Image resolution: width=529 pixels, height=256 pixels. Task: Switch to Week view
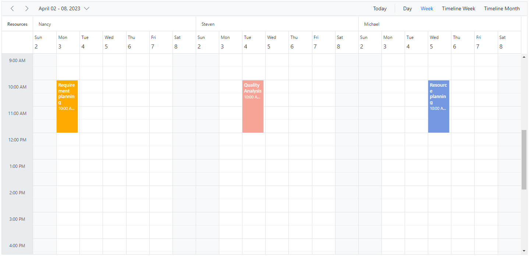tap(427, 8)
